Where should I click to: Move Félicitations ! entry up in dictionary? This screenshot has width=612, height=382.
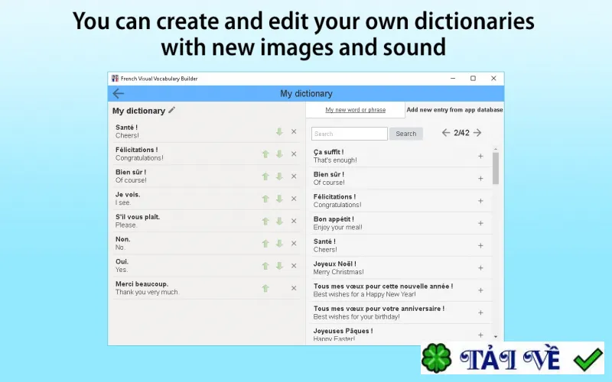[x=265, y=154]
